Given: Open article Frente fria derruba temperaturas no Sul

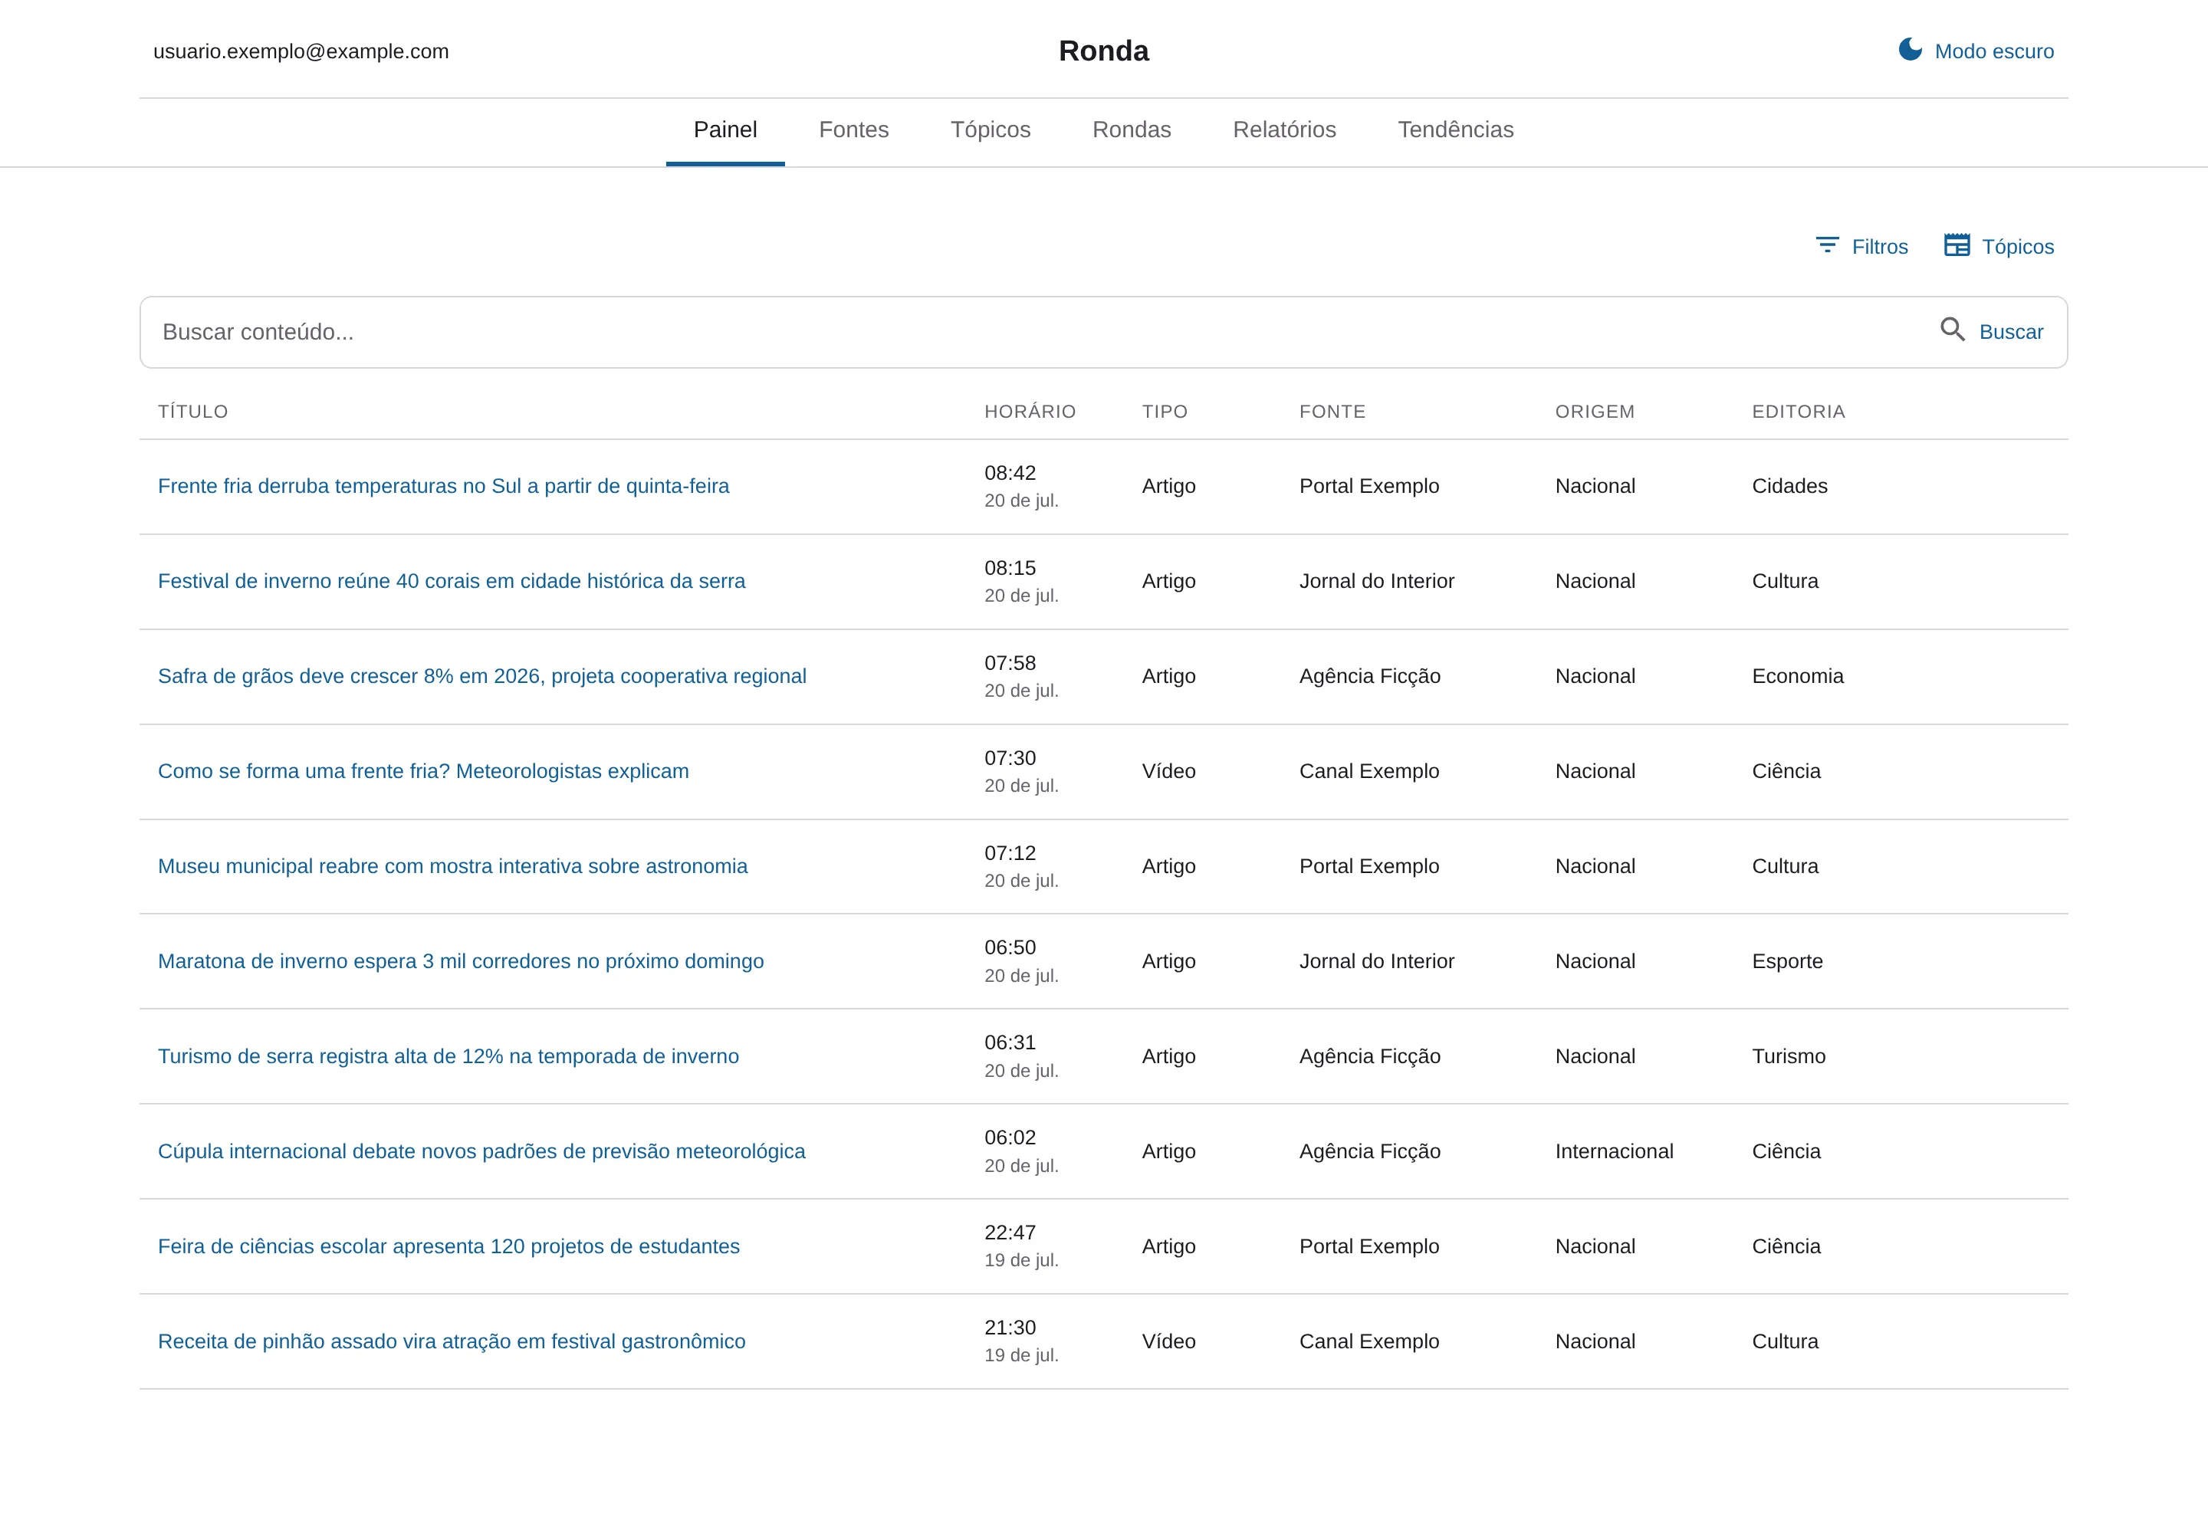Looking at the screenshot, I should pos(443,486).
